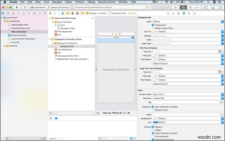Open the Breakpoint navigator icon

pos(39,14)
